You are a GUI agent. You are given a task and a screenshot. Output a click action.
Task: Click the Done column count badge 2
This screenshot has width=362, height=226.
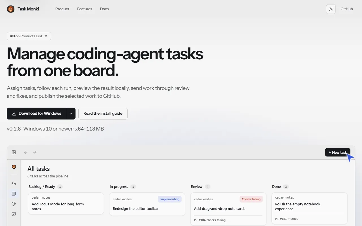tap(286, 187)
